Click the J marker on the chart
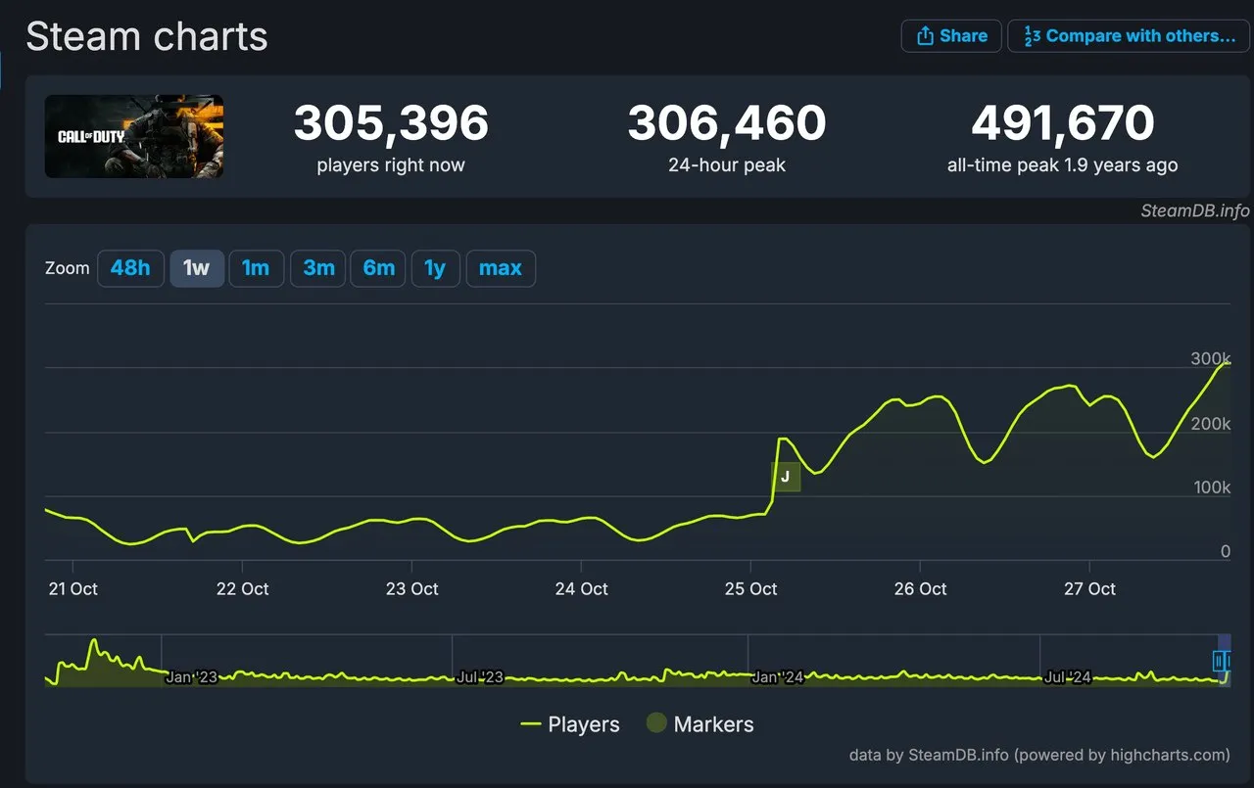The height and width of the screenshot is (788, 1254). click(x=786, y=477)
